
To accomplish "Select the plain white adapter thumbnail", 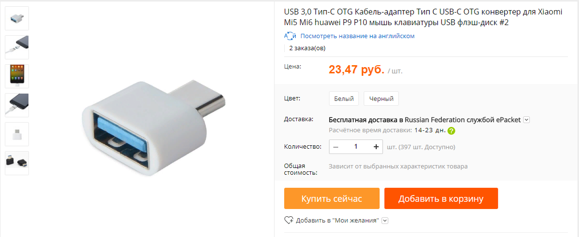I will pyautogui.click(x=17, y=134).
